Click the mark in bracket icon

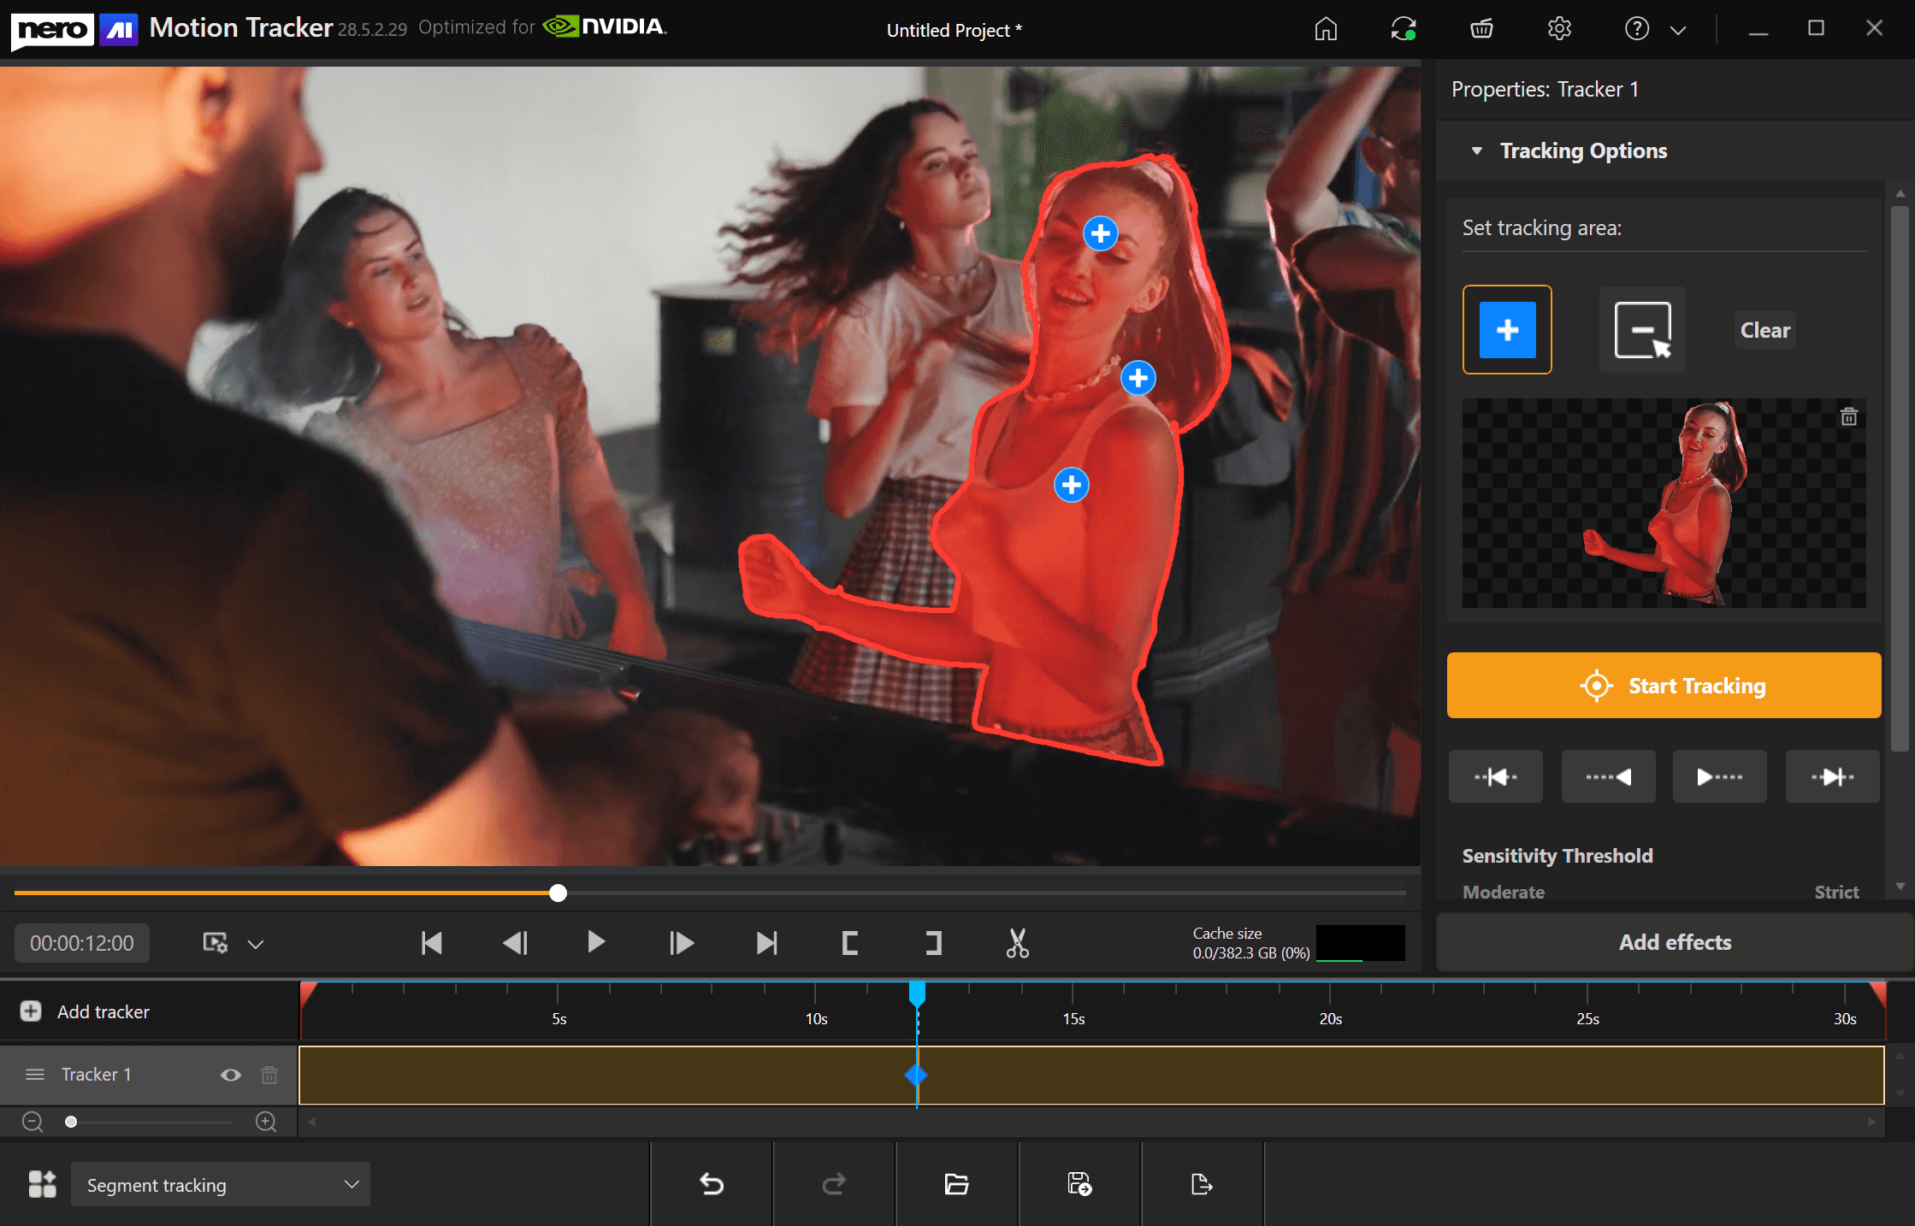pos(849,943)
